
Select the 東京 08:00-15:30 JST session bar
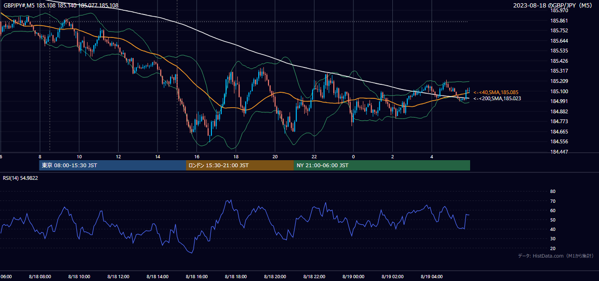click(x=112, y=165)
